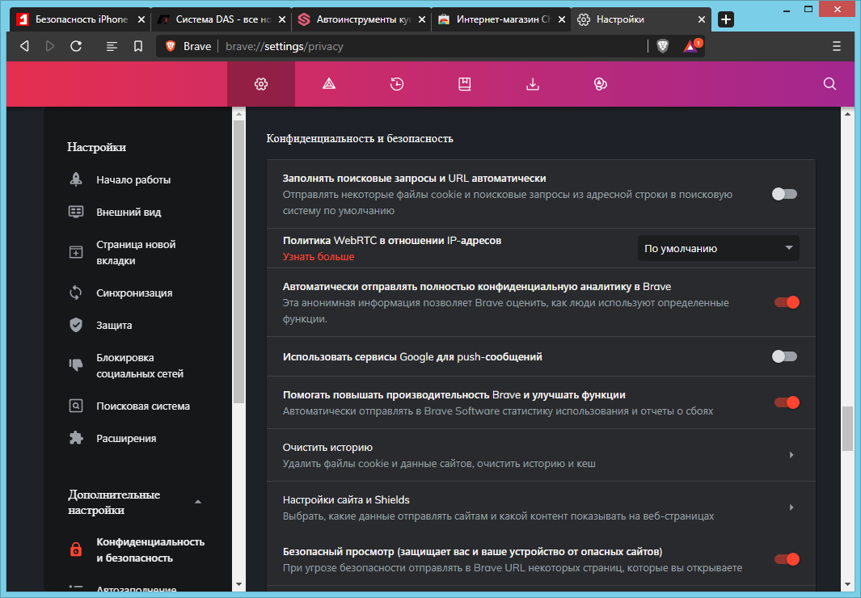Bookmark this page with bookmark icon
This screenshot has height=598, width=861.
coord(138,46)
